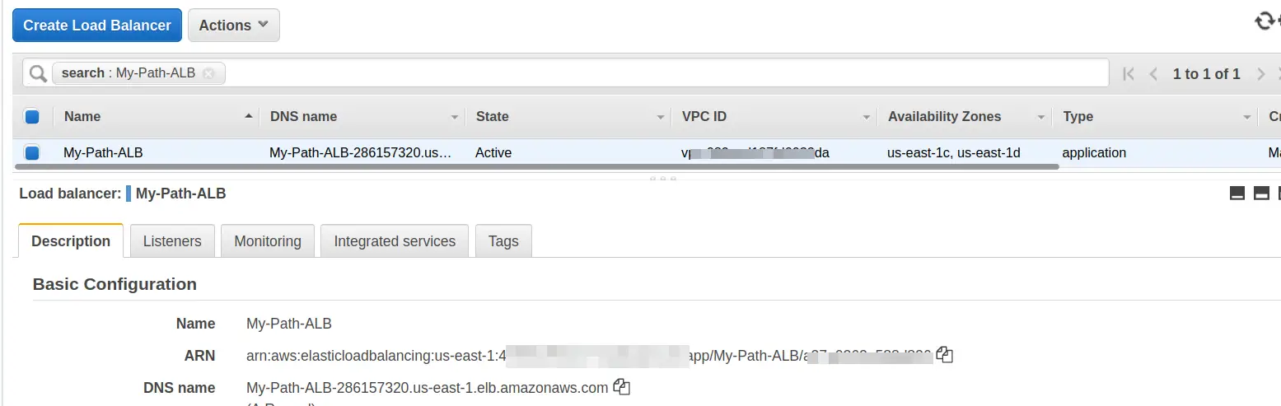The image size is (1281, 406).
Task: Split the details pane with the second layout icon
Action: coord(1260,194)
